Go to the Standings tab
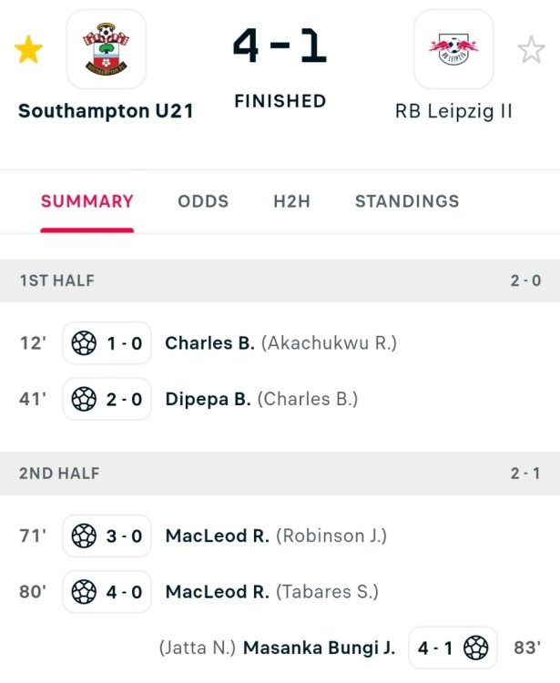Image resolution: width=560 pixels, height=683 pixels. (407, 201)
